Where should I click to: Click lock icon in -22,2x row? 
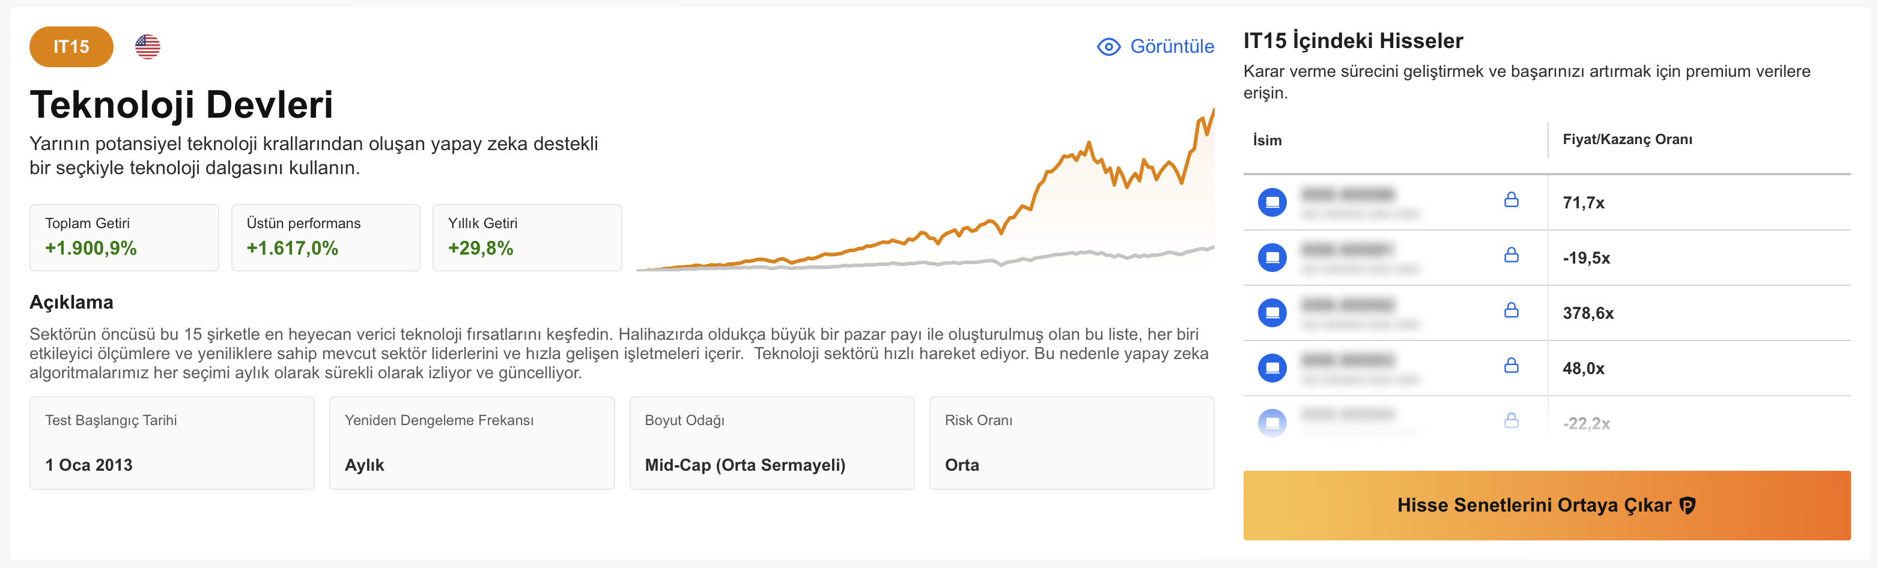1510,421
